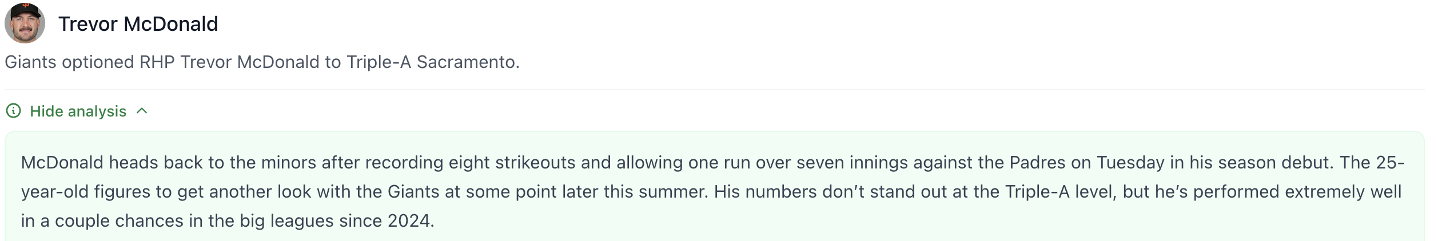Screen dimensions: 1438x241
Task: Click the green analysis panel paragraph
Action: pos(712,191)
